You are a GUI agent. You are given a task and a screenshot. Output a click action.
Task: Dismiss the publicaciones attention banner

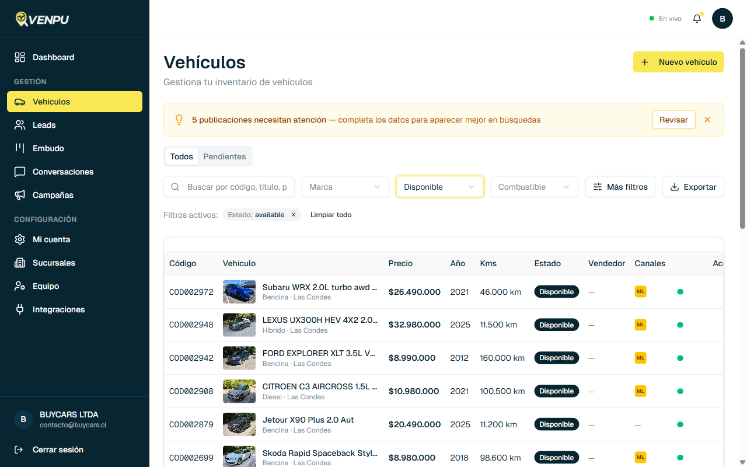click(707, 119)
